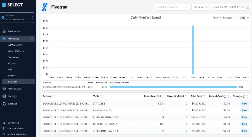252x137 pixels.
Task: Open All Workloads
Action: (15, 45)
